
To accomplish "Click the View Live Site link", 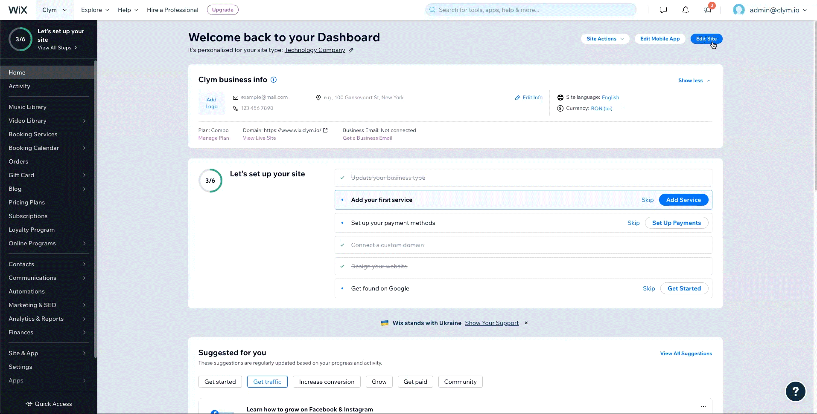I will 260,138.
